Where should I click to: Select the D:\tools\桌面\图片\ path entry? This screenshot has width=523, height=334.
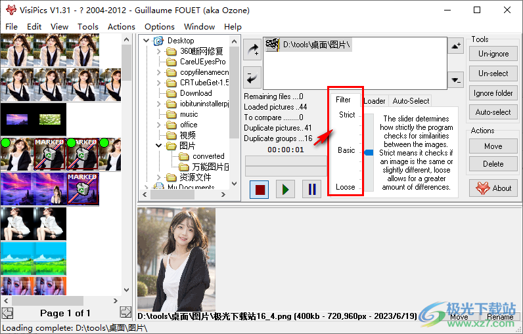(308, 45)
